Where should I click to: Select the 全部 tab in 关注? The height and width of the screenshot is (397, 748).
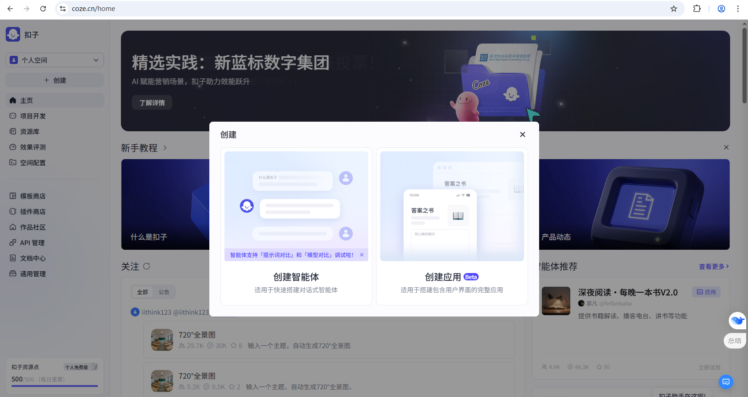coord(142,292)
